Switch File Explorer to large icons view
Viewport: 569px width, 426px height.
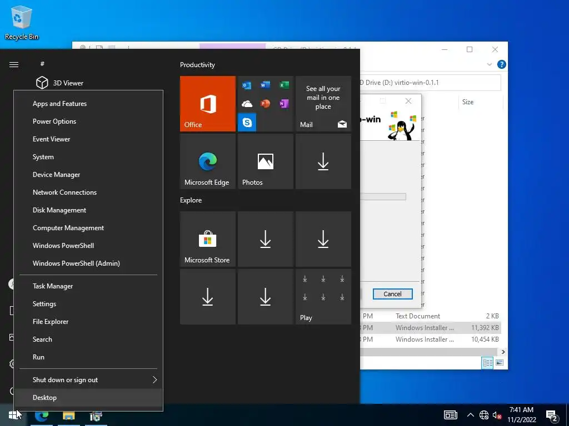click(x=500, y=363)
